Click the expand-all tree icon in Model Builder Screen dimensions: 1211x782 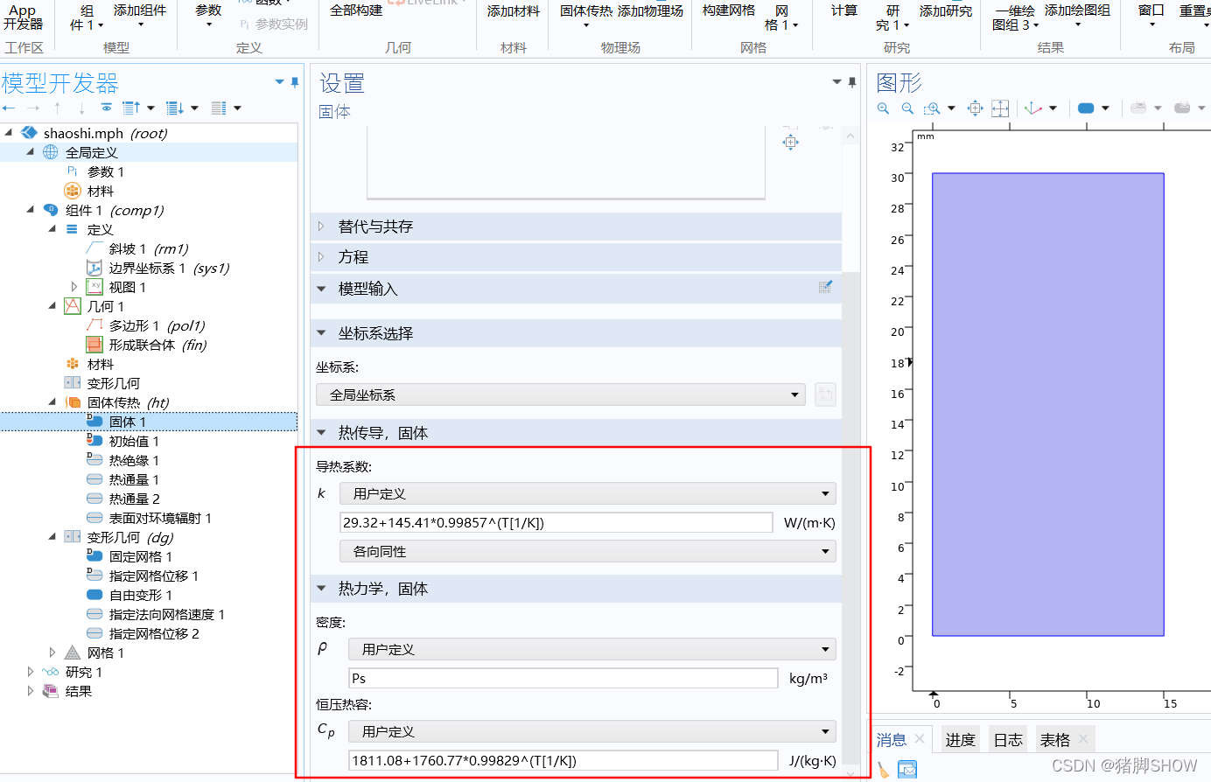175,108
